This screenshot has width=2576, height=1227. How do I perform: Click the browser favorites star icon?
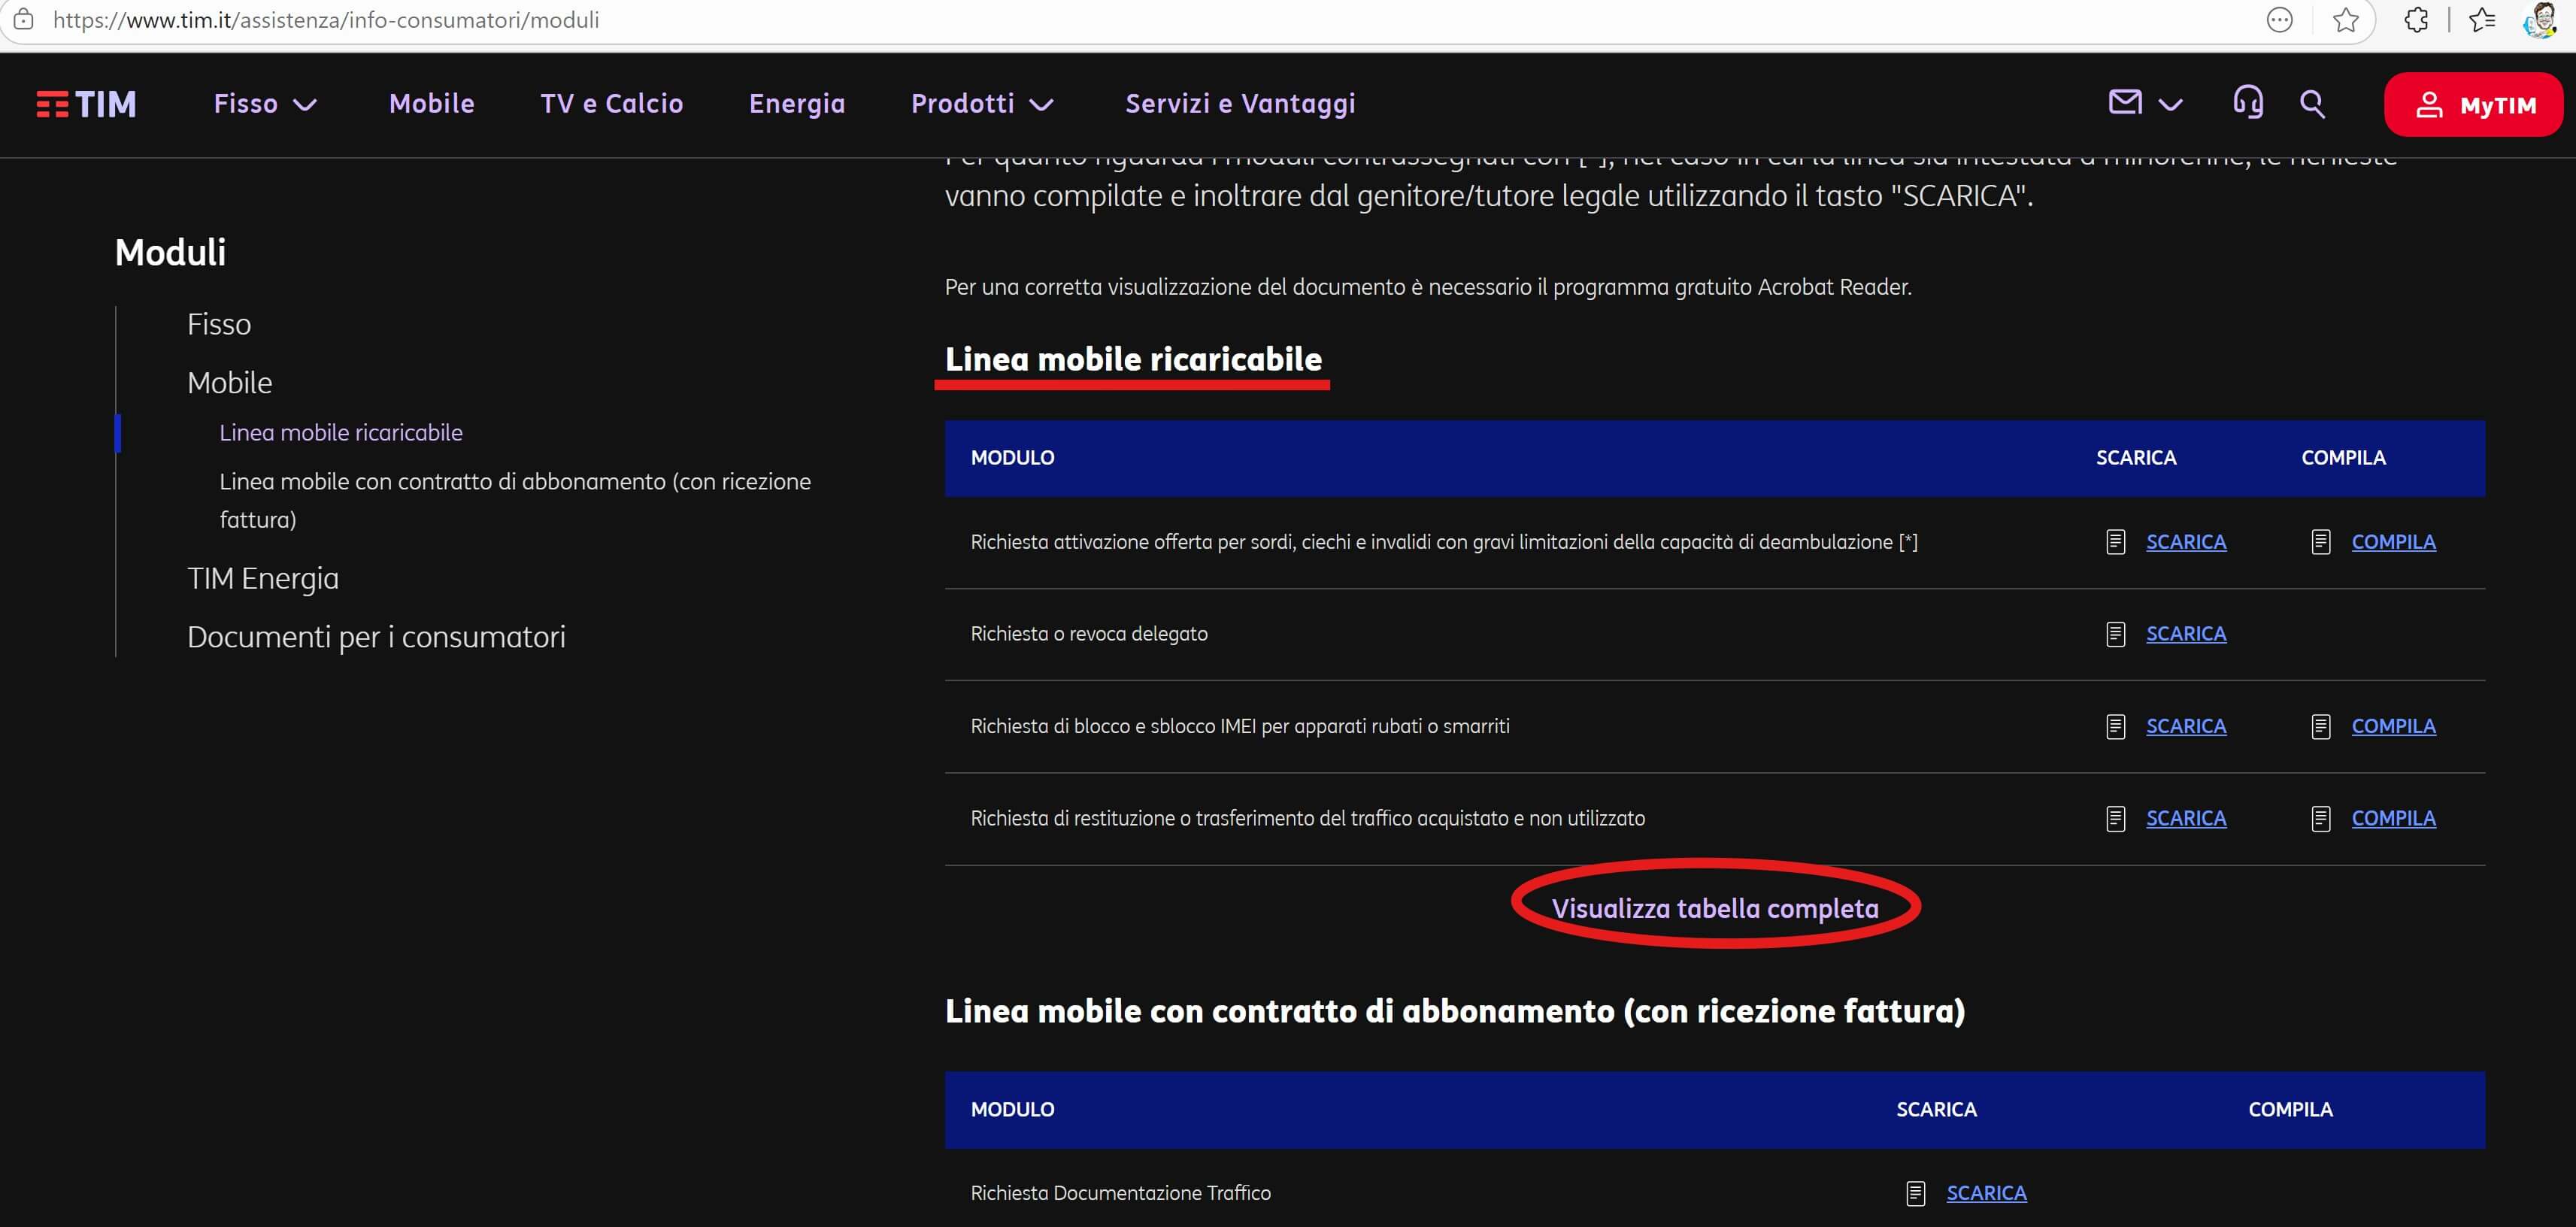pyautogui.click(x=2345, y=20)
